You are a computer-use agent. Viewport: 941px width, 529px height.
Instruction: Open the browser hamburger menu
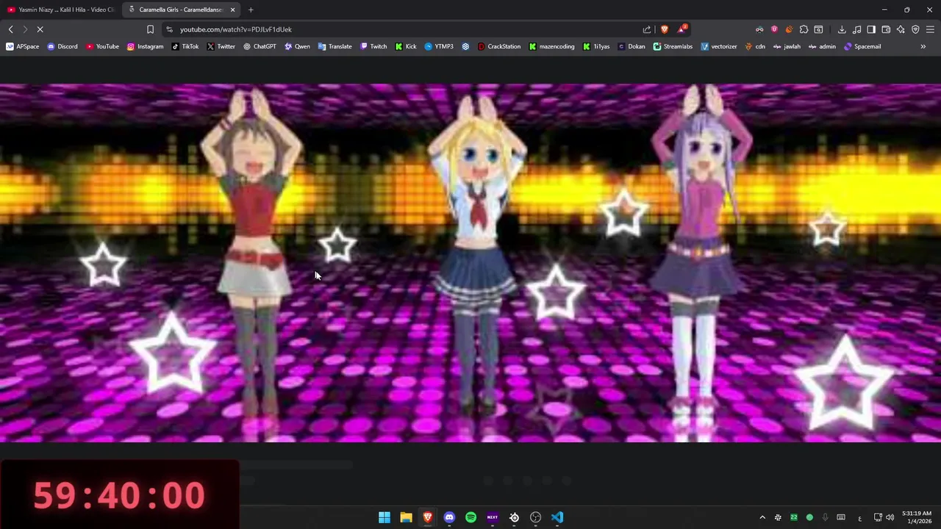click(x=930, y=29)
